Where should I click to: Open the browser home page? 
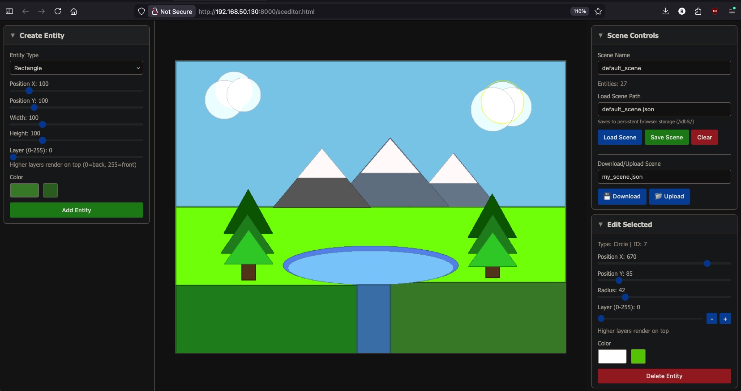coord(74,11)
